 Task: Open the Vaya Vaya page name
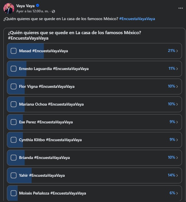click(25, 6)
